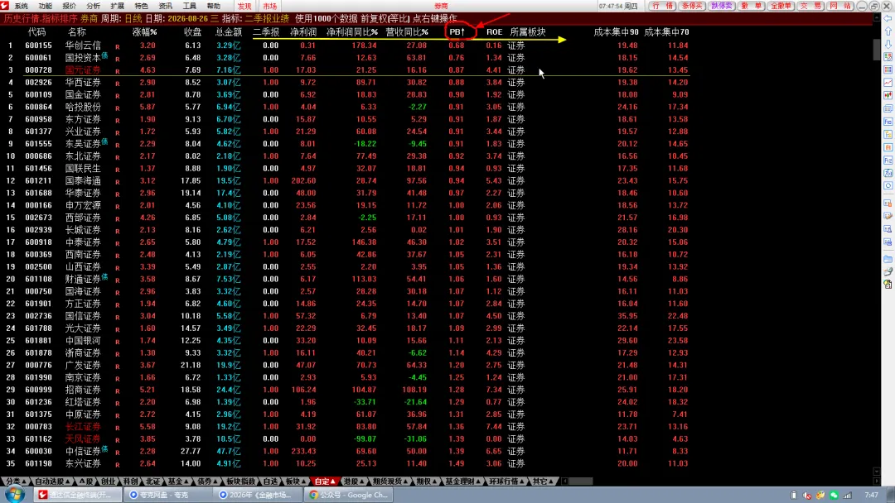895x503 pixels.
Task: Click the 交易 button
Action: pyautogui.click(x=810, y=6)
